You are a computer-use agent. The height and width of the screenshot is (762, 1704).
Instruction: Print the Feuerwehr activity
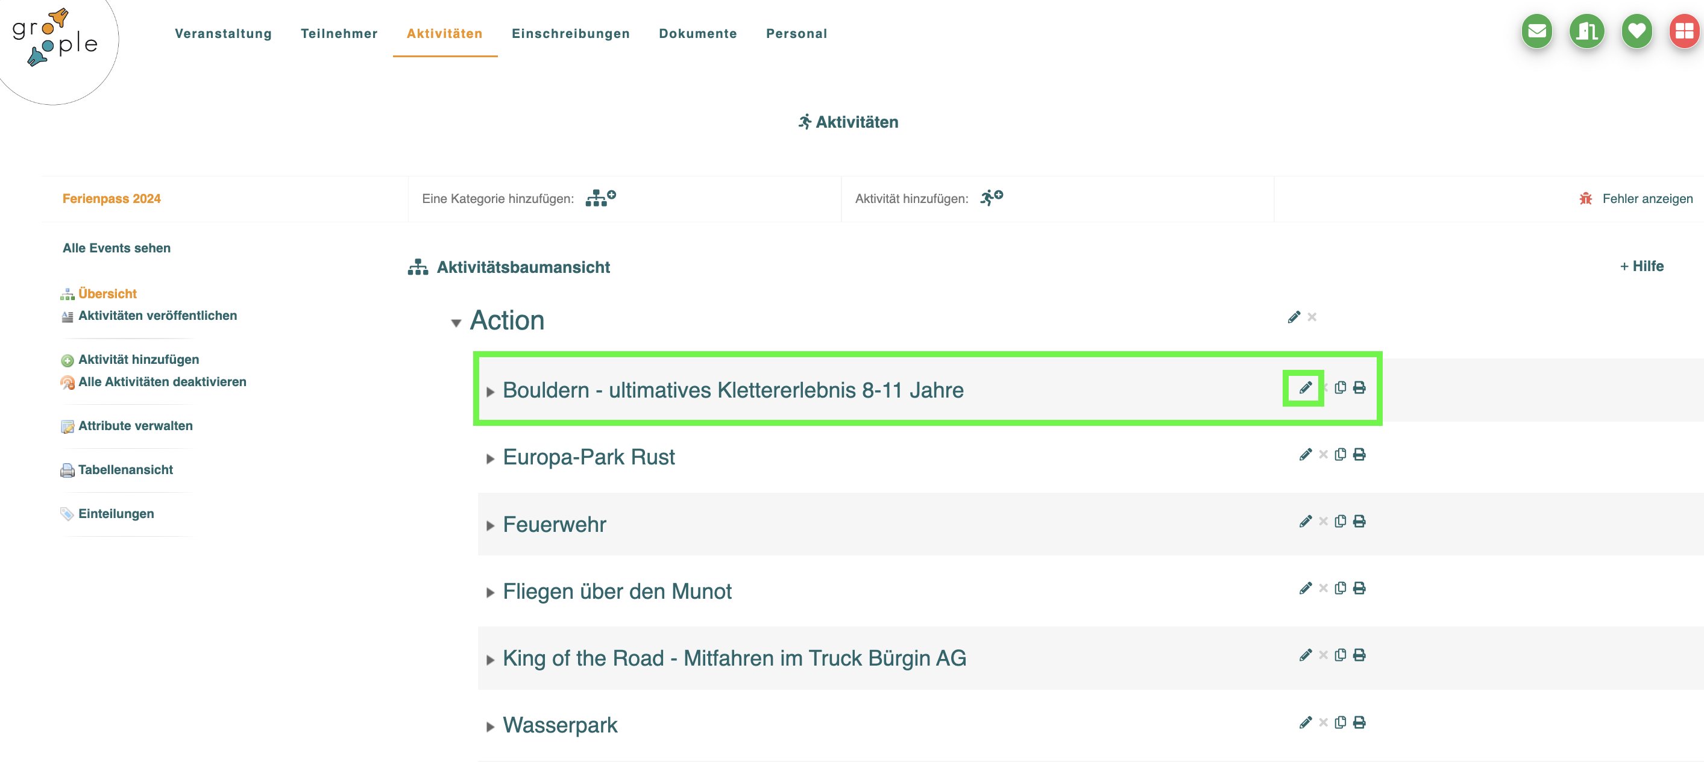pos(1359,522)
